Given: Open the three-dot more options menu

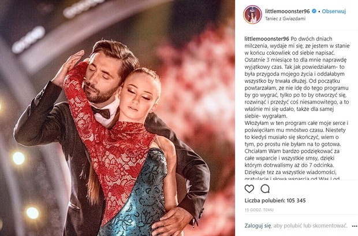Looking at the screenshot, I should pos(355,226).
